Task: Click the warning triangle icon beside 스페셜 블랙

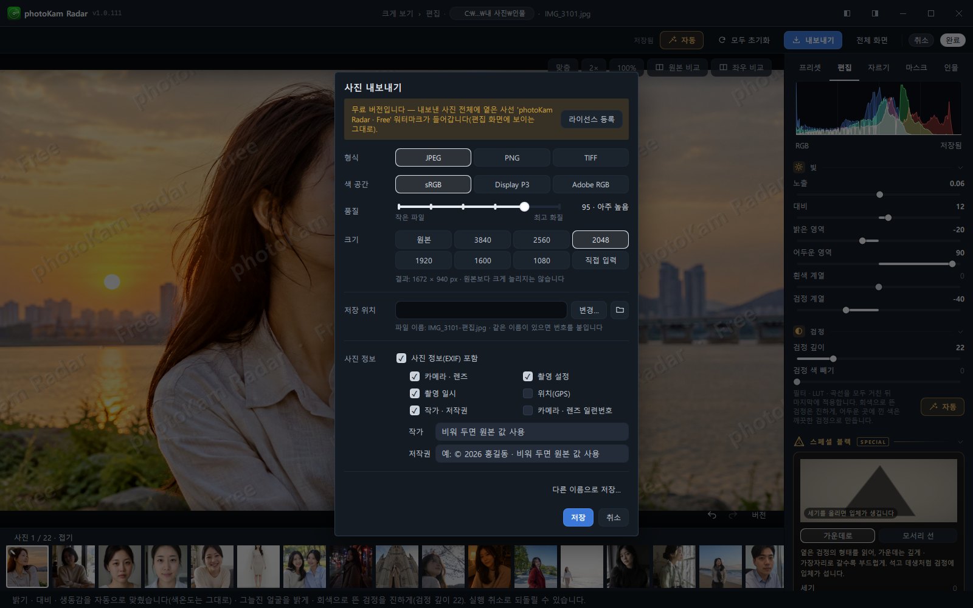Action: (x=799, y=441)
